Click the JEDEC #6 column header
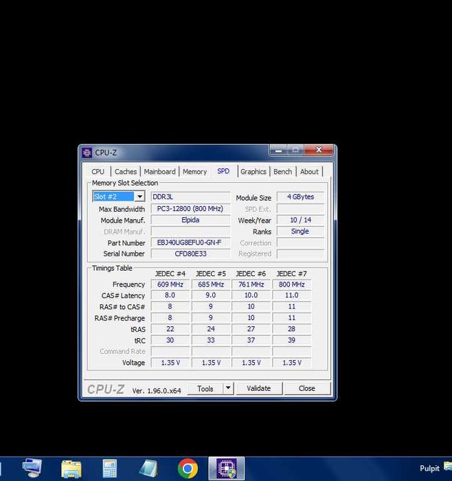The height and width of the screenshot is (481, 452). point(251,273)
